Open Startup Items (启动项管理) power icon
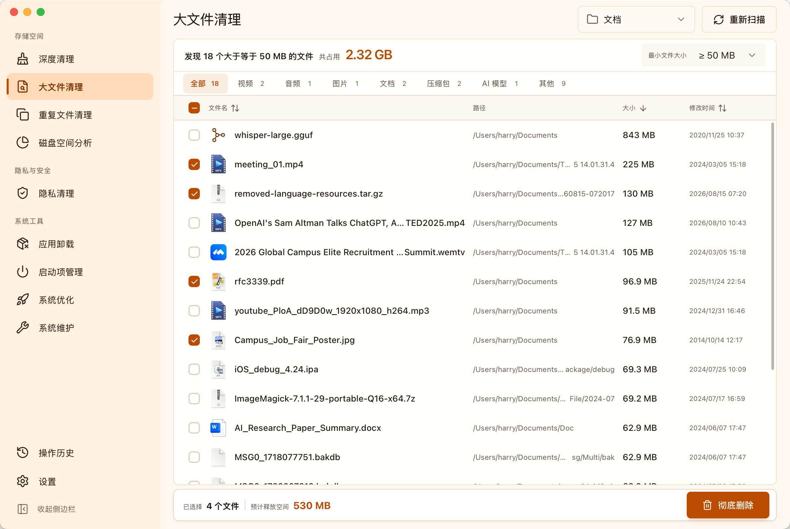The width and height of the screenshot is (790, 529). tap(23, 271)
